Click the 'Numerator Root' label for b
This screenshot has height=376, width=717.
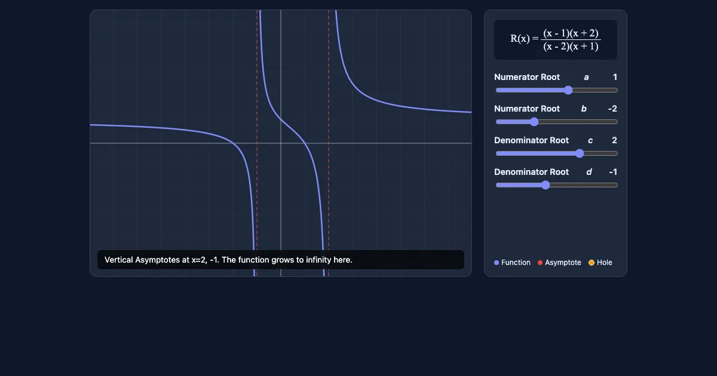pyautogui.click(x=527, y=109)
